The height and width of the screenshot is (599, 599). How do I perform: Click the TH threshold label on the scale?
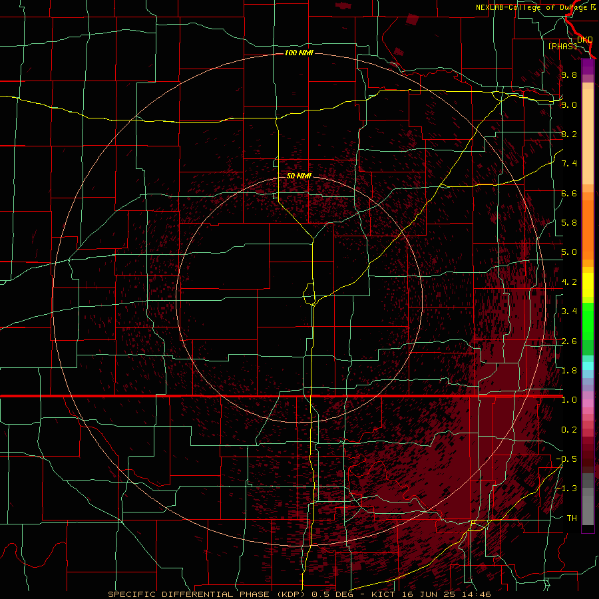pyautogui.click(x=572, y=518)
